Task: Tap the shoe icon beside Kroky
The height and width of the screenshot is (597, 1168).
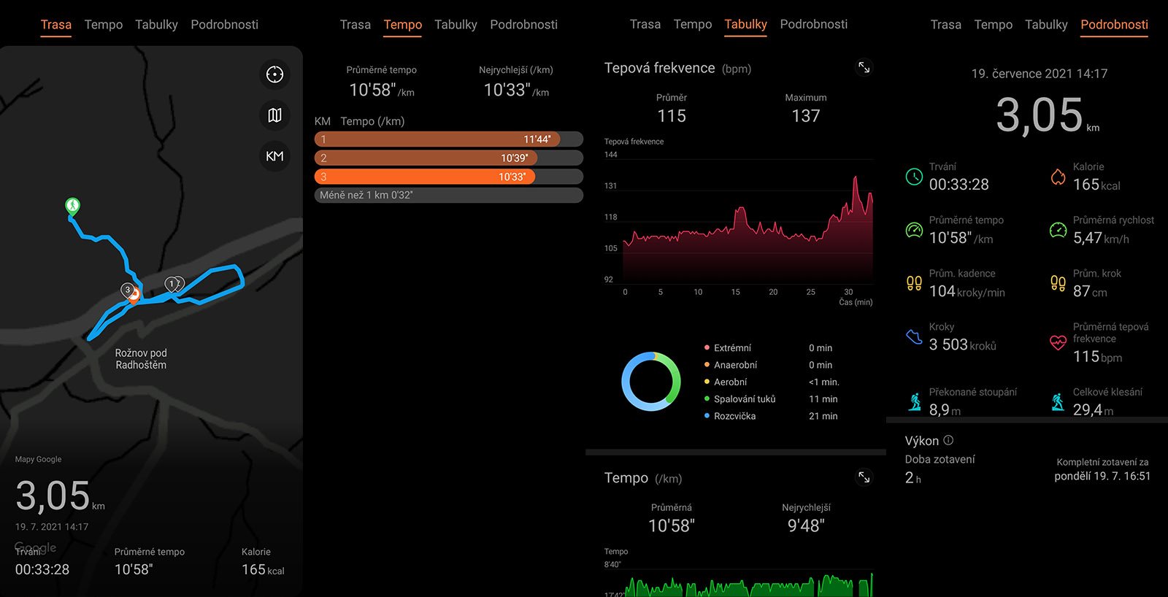Action: pyautogui.click(x=914, y=336)
